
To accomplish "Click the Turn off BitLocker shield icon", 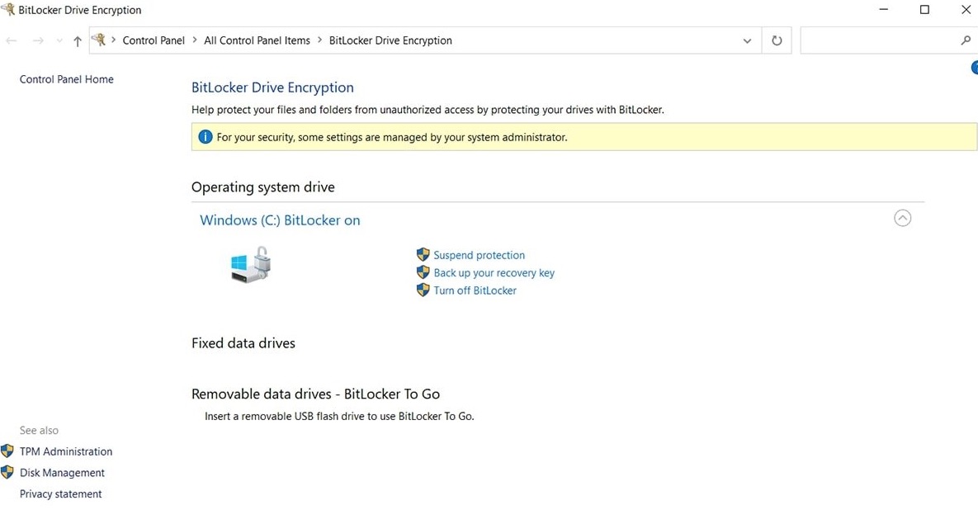I will pos(423,290).
